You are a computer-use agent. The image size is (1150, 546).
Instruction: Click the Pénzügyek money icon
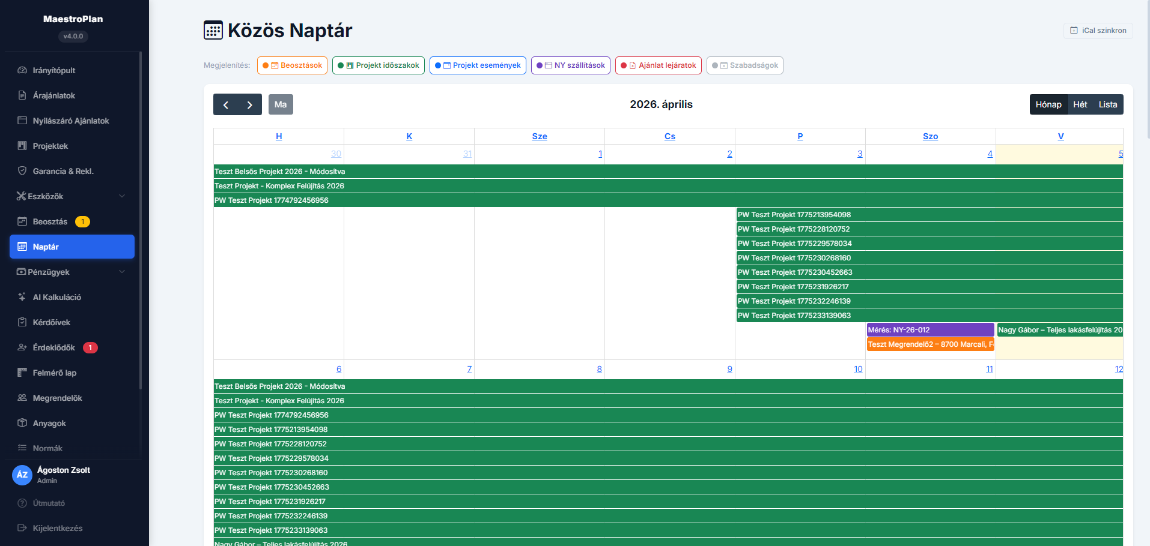(22, 272)
